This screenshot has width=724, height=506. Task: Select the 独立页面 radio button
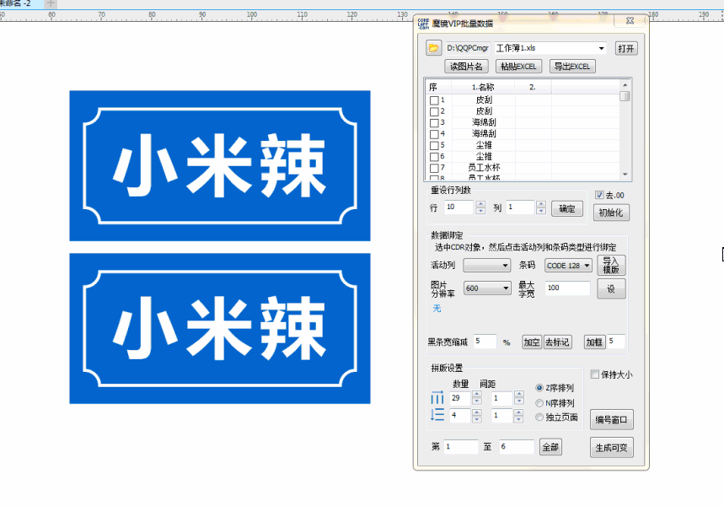coord(539,417)
